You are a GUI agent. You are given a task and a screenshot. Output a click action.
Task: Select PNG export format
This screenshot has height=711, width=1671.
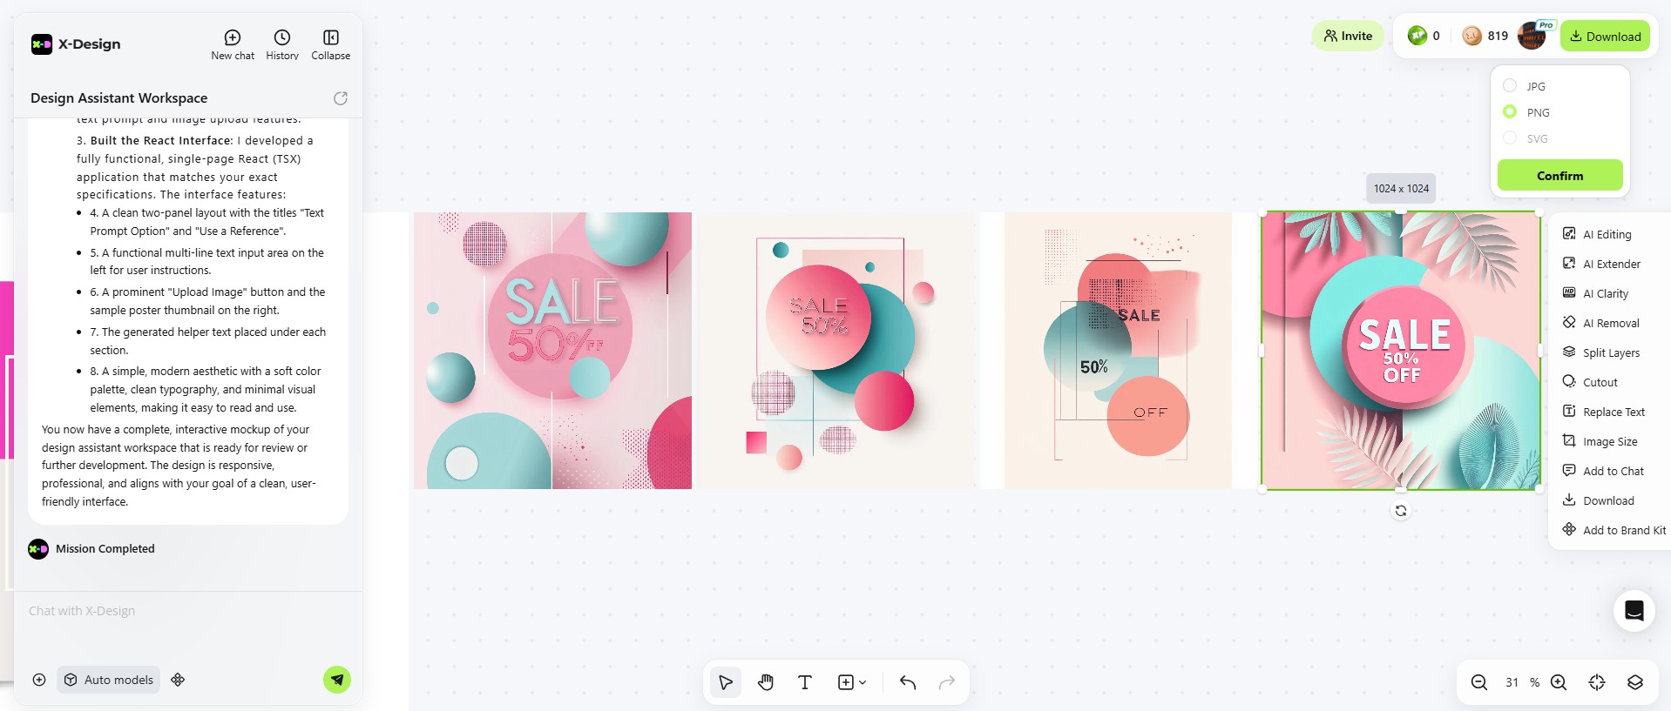click(x=1510, y=112)
